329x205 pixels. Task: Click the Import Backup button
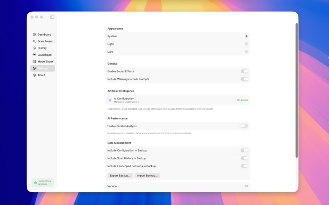click(x=147, y=175)
